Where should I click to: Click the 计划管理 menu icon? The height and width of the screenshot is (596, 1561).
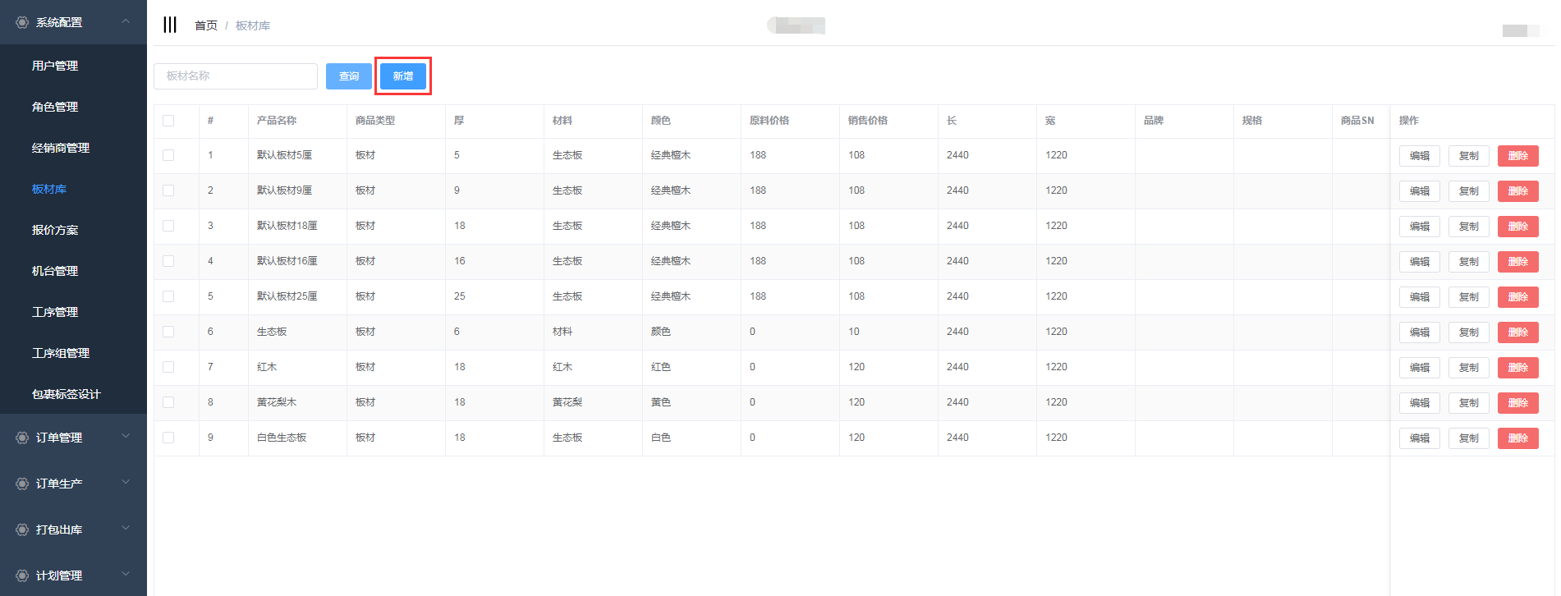22,575
